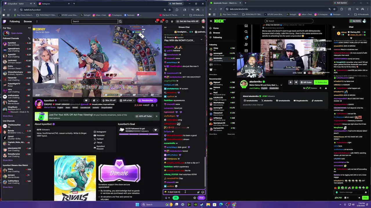Click heart follow icon on akademiks Kick
371x208 pixels.
tap(296, 82)
